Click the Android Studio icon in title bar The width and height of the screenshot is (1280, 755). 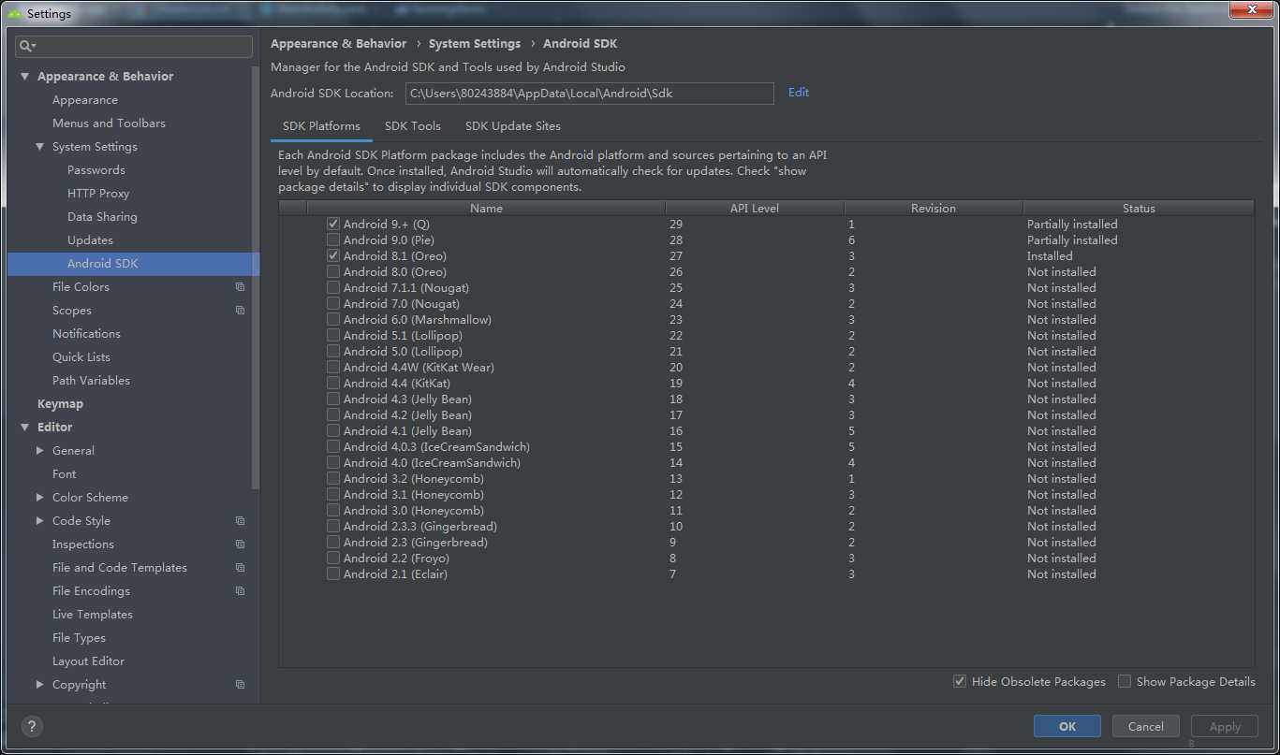click(15, 13)
